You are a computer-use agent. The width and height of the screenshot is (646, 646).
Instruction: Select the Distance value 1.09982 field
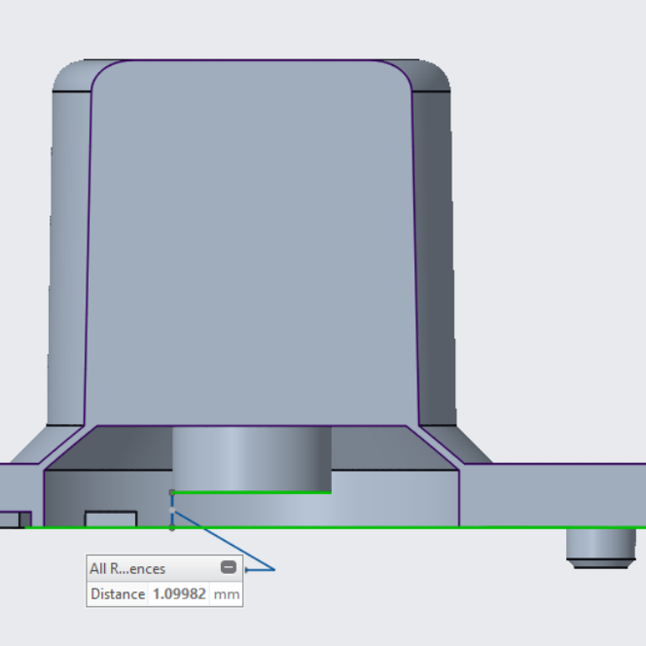(179, 593)
